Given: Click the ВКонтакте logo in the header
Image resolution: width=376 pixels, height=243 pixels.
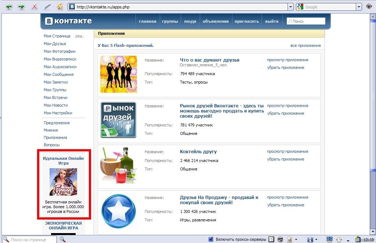Looking at the screenshot, I should 68,21.
